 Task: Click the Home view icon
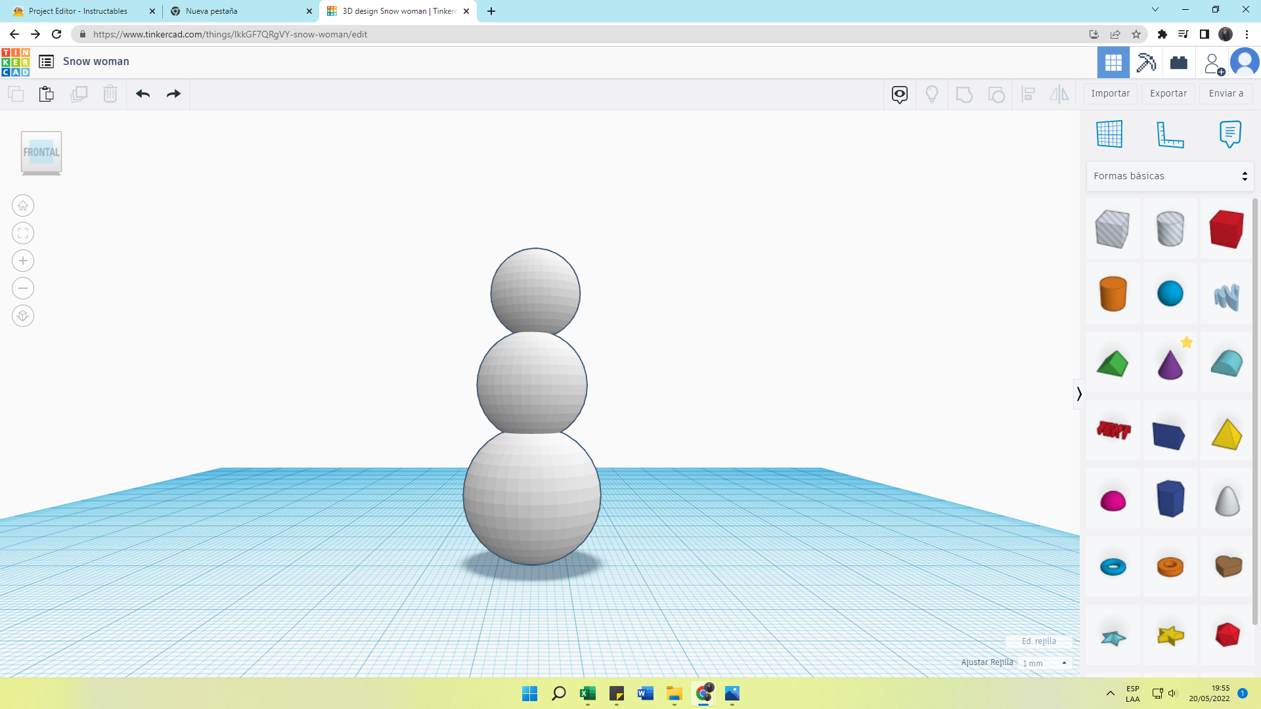pyautogui.click(x=23, y=206)
